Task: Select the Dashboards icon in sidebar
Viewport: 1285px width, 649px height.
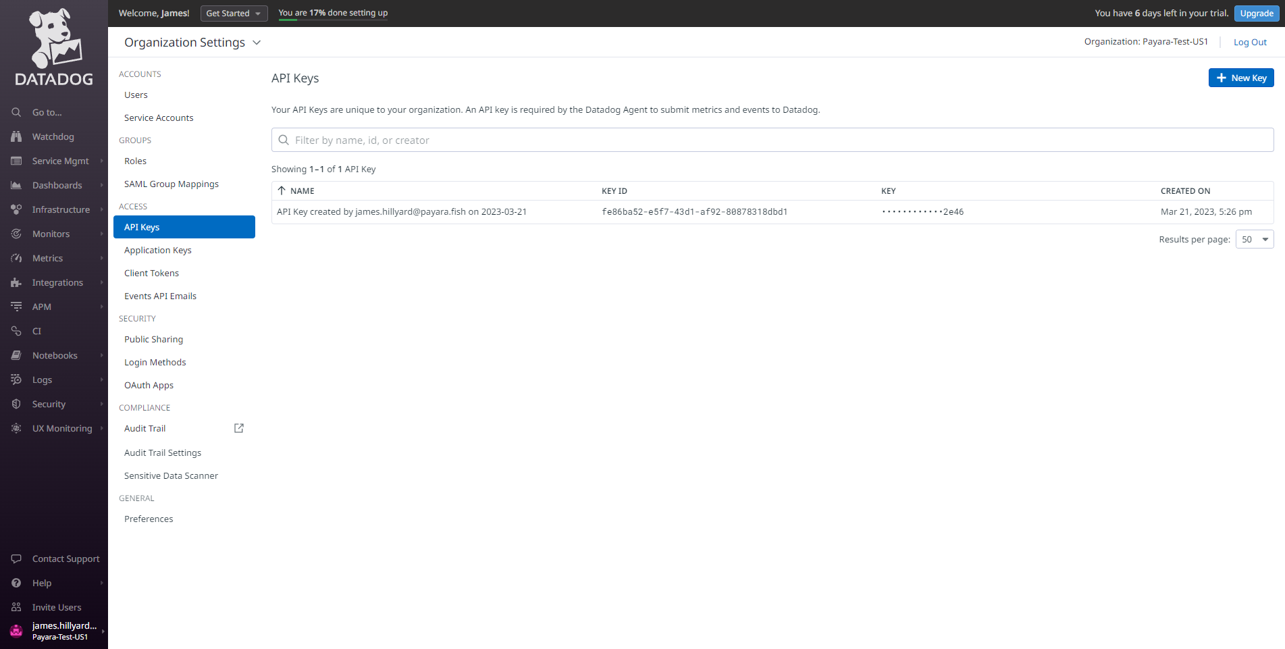Action: (16, 185)
